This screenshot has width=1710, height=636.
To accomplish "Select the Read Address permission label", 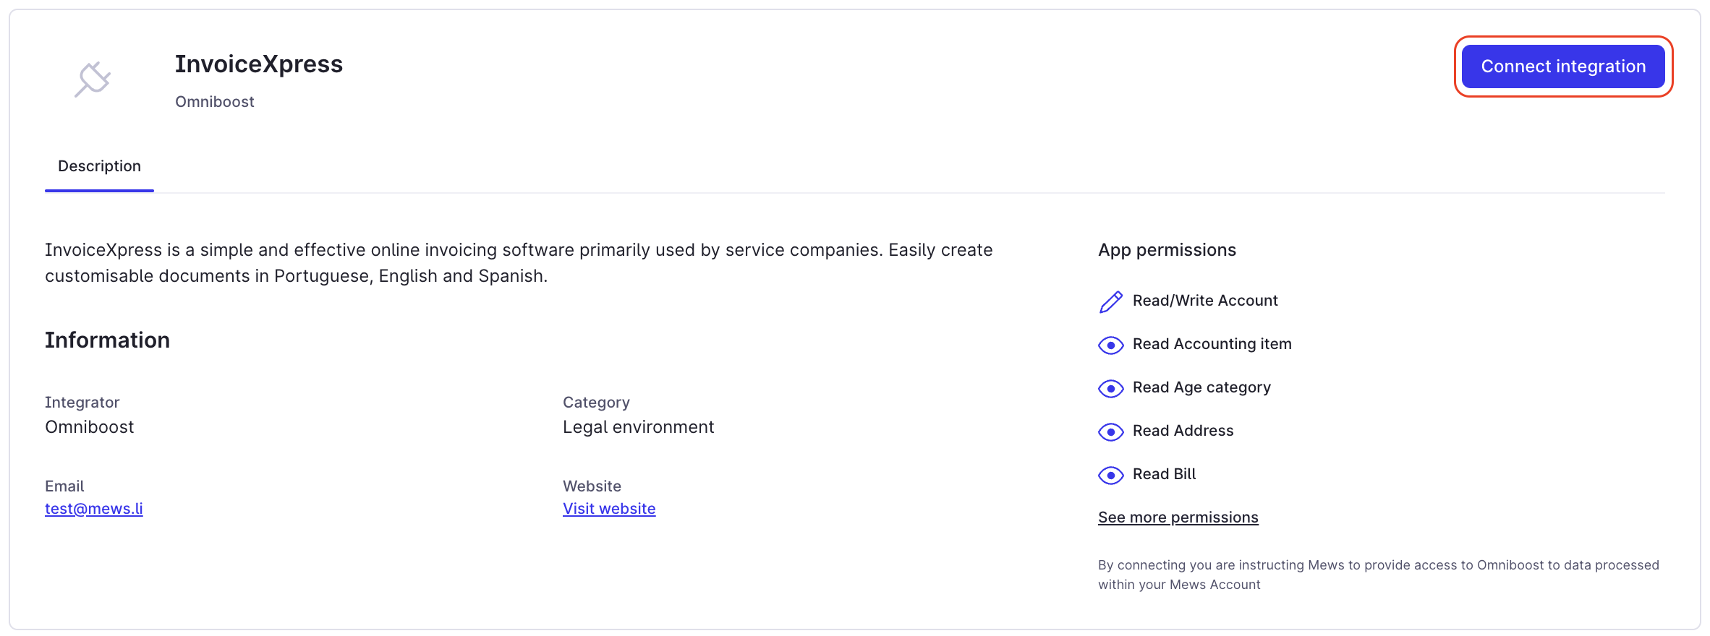I will pos(1183,431).
